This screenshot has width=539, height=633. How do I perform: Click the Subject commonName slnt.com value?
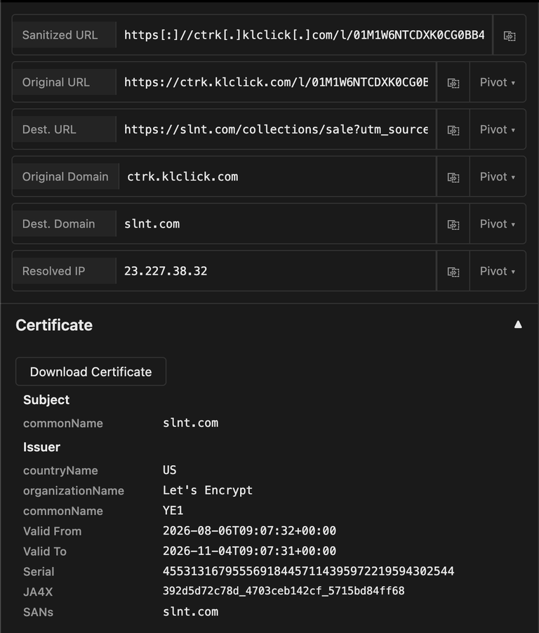pos(191,423)
